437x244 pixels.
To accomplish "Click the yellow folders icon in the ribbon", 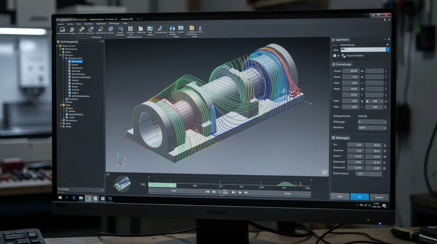I will 192,28.
